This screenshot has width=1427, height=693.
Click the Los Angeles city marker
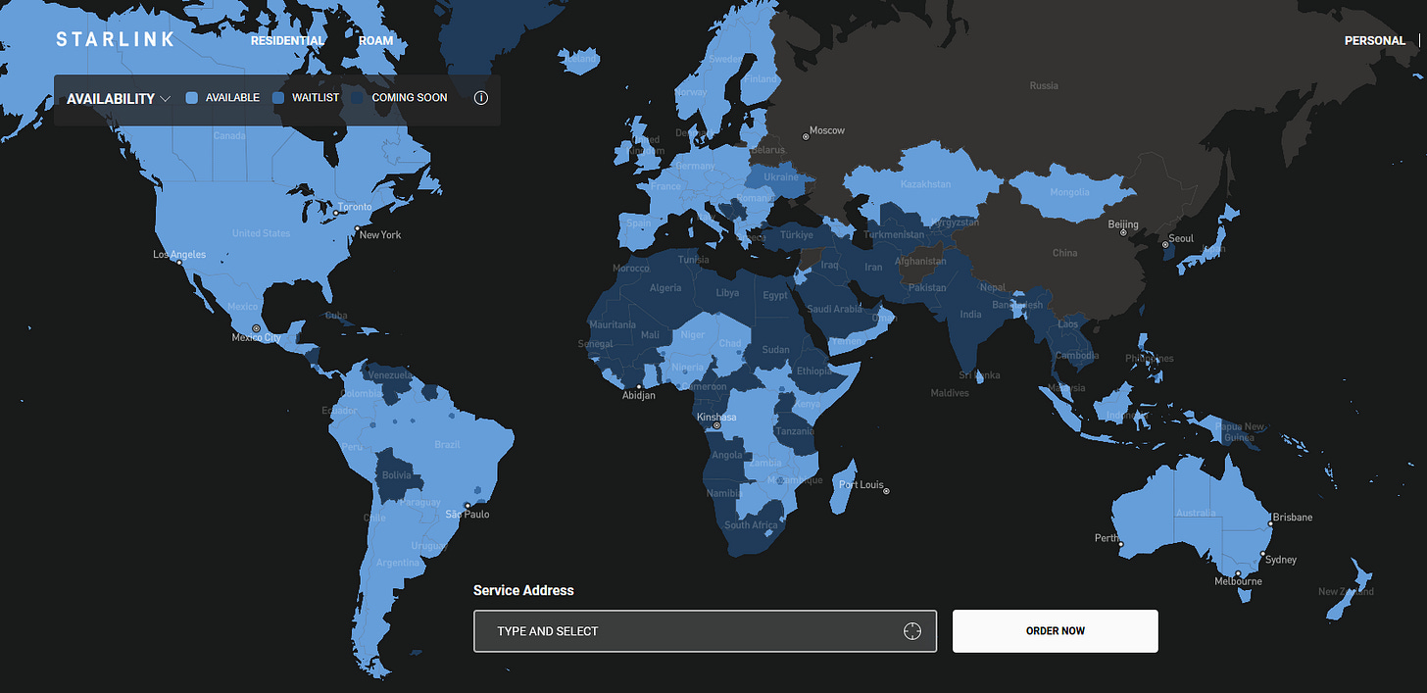tap(179, 264)
